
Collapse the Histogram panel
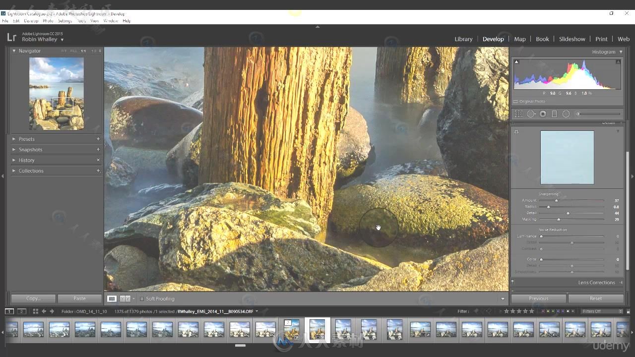(621, 52)
